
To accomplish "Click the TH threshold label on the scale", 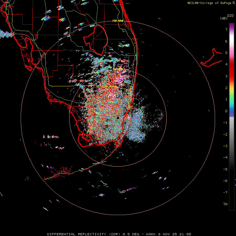I will [x=225, y=204].
